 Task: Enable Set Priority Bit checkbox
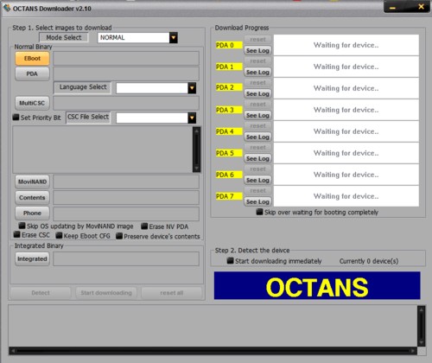point(16,118)
